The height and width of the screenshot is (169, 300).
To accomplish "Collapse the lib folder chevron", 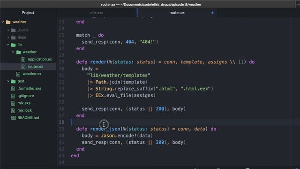I will click(8, 45).
